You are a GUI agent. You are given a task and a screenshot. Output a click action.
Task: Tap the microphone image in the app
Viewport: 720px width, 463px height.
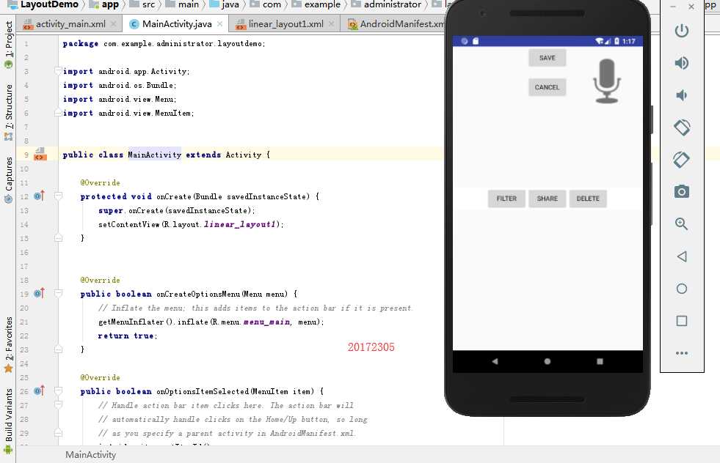pos(607,81)
